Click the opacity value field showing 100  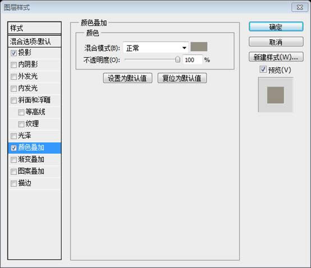tap(192, 59)
